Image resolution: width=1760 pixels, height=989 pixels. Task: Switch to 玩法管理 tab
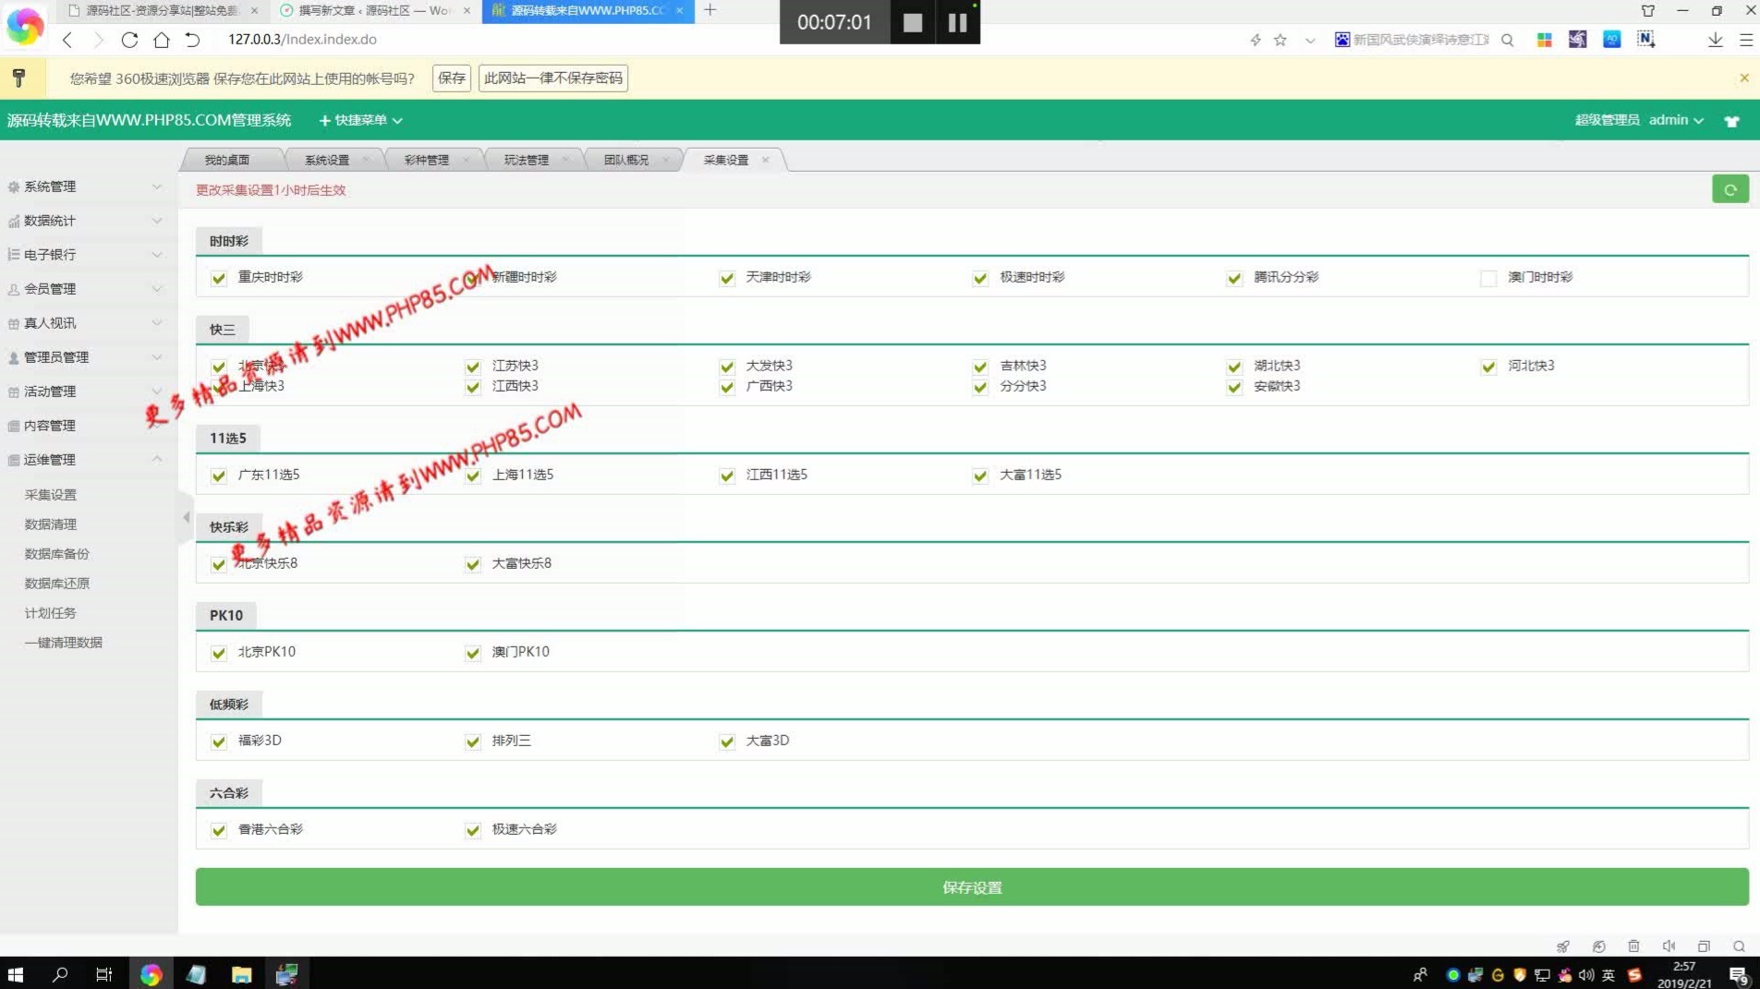[527, 160]
